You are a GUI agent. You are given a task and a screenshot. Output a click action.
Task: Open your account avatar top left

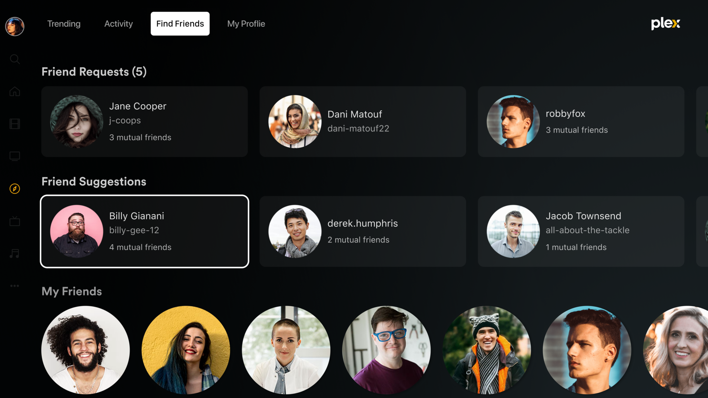point(14,26)
